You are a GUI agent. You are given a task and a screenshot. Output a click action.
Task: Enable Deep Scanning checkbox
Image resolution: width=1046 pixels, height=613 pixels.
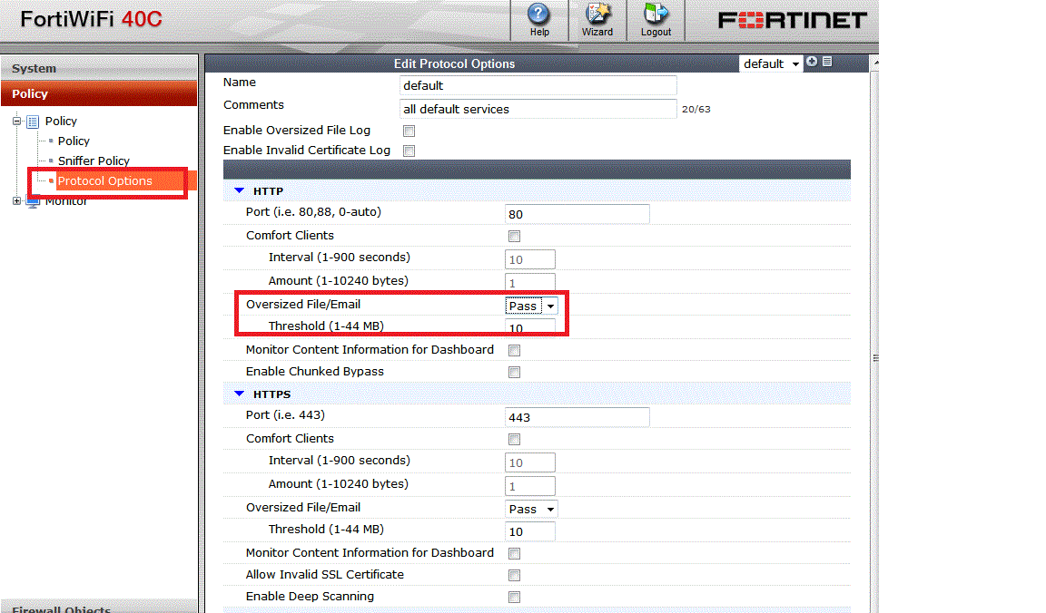pyautogui.click(x=514, y=598)
